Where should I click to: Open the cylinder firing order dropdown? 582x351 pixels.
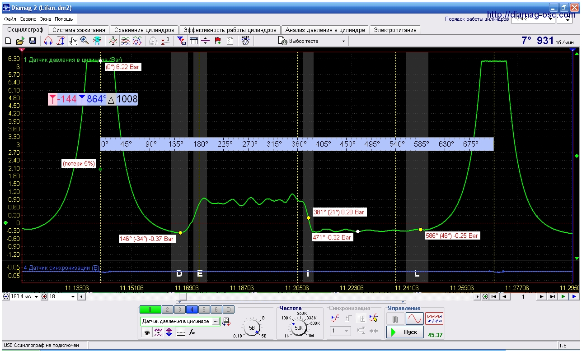[532, 19]
